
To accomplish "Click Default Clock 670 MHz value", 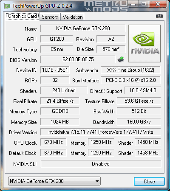I will [54, 153].
